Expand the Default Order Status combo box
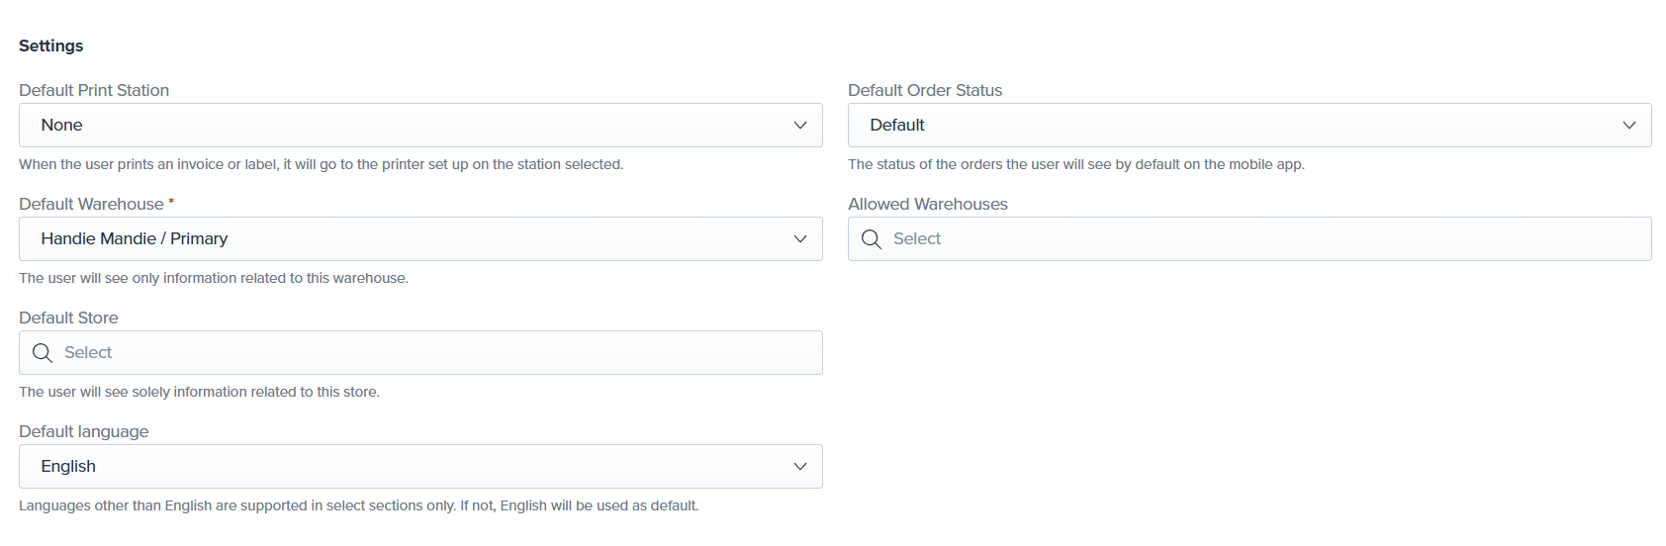 pos(1249,126)
